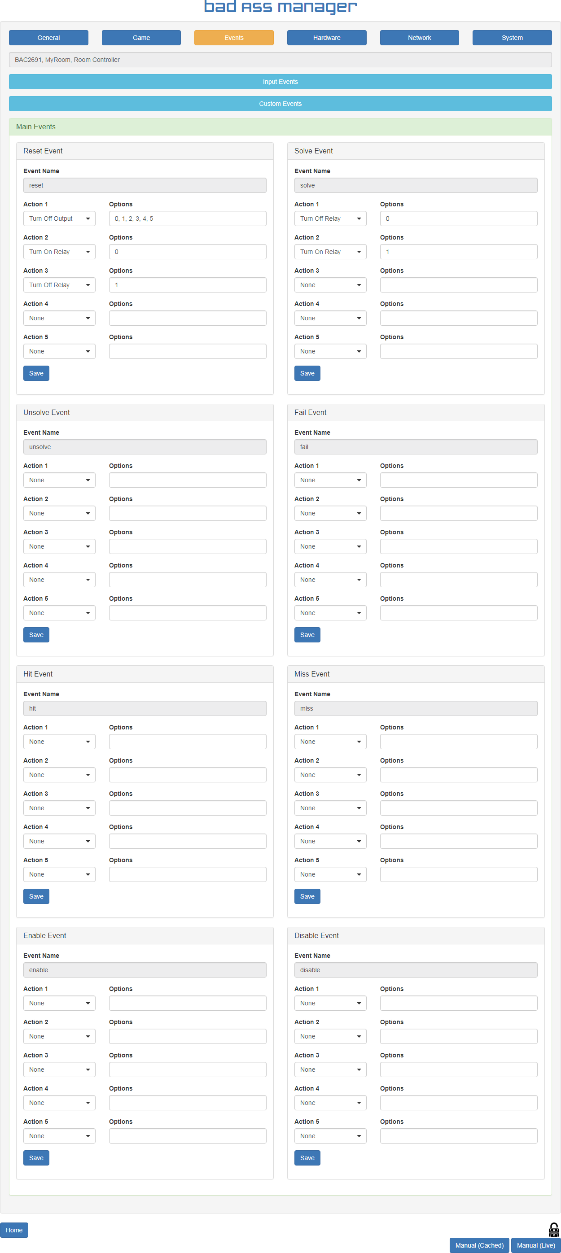Open the General tab
561x1253 pixels.
(x=48, y=37)
